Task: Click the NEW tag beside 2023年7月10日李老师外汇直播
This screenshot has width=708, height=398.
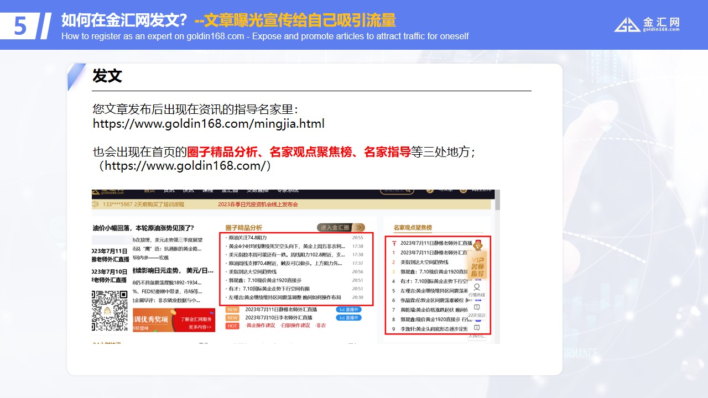Action: 232,318
